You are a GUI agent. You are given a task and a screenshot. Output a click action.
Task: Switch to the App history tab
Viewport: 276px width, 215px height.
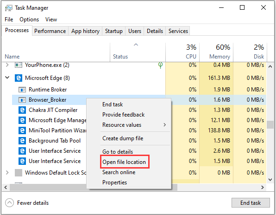pos(85,31)
